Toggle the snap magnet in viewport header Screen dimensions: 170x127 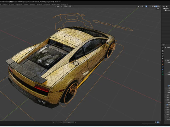[x=65, y=6]
